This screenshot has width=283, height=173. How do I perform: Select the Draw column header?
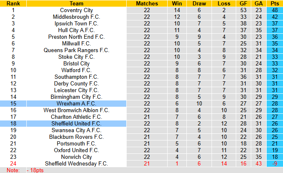tap(199, 3)
